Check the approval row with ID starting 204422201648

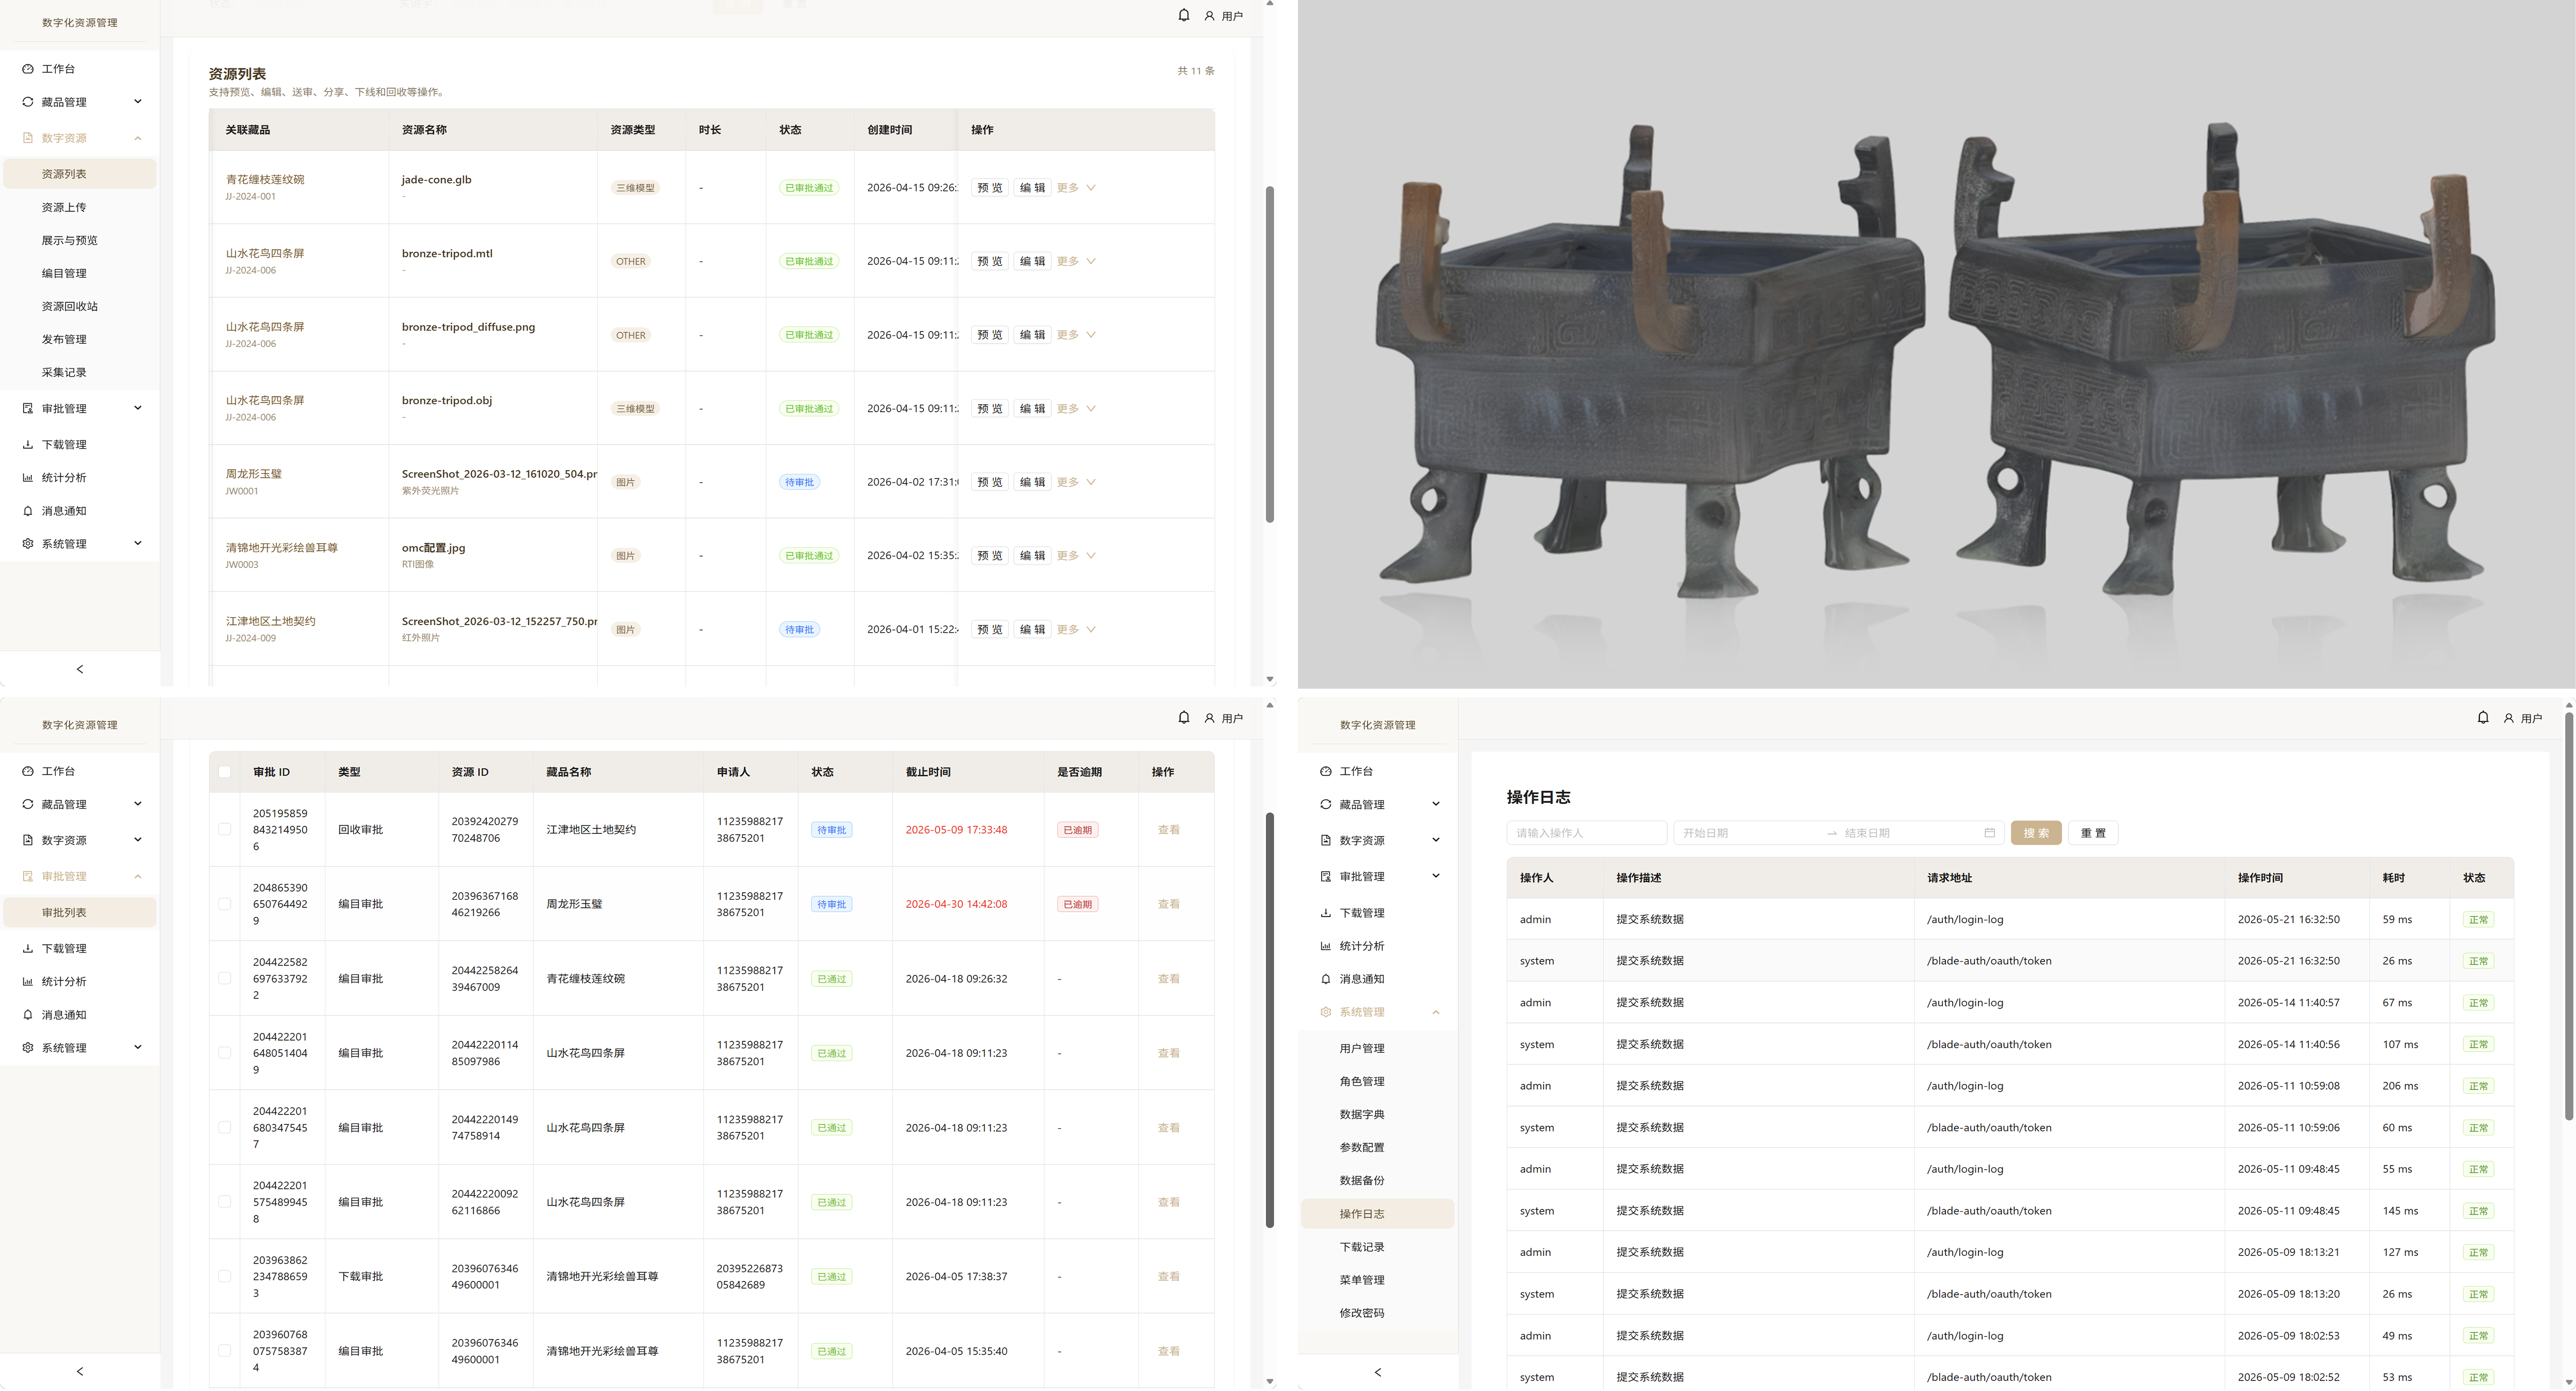point(224,1053)
